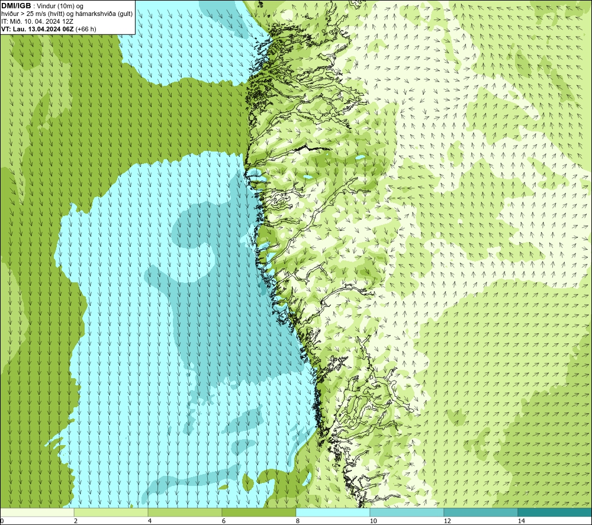Viewport: 592px width, 525px height.
Task: Select the light green 2–4 m/s color segment
Action: tap(111, 512)
